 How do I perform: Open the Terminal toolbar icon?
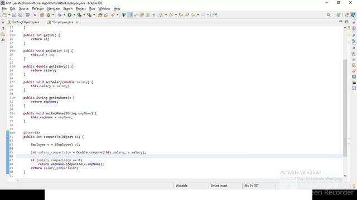[x=27, y=15]
